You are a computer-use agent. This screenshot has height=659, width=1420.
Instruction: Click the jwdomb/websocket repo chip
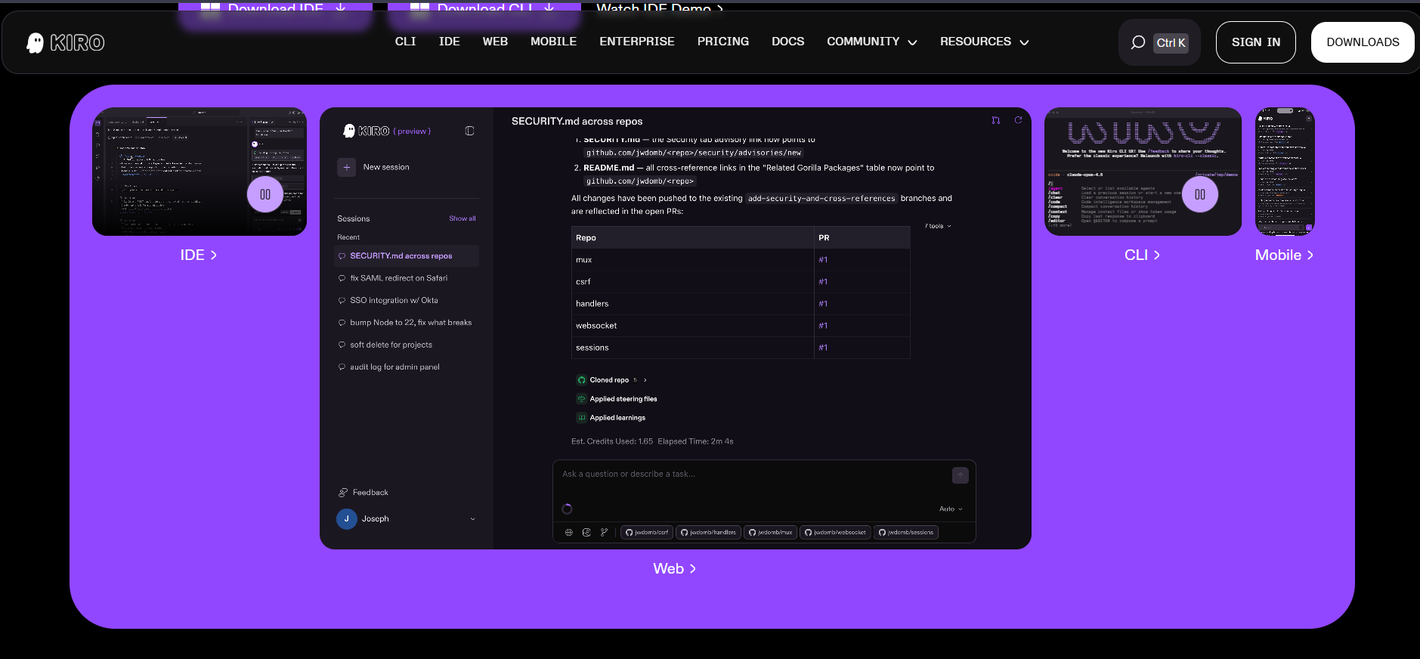[x=835, y=533]
